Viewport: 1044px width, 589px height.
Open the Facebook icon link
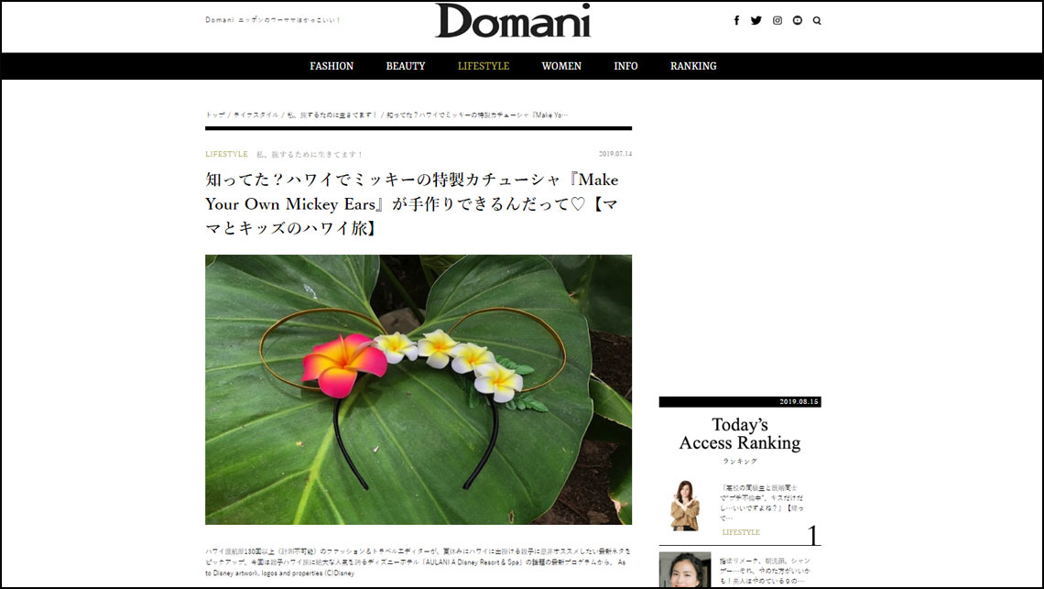pos(736,21)
